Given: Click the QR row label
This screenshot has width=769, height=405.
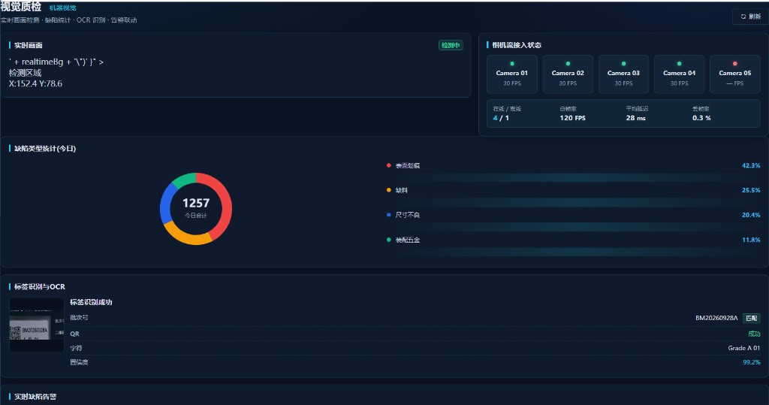Looking at the screenshot, I should coord(74,334).
